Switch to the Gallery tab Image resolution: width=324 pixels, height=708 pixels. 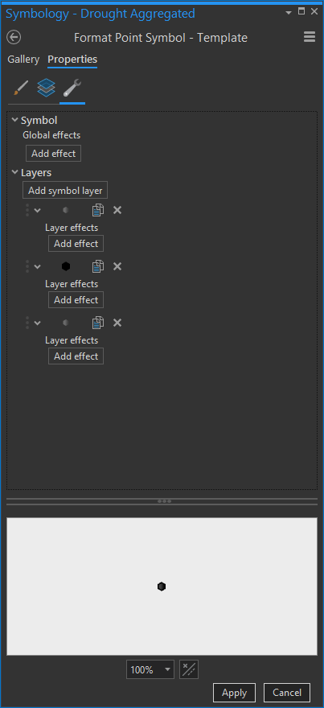coord(23,60)
